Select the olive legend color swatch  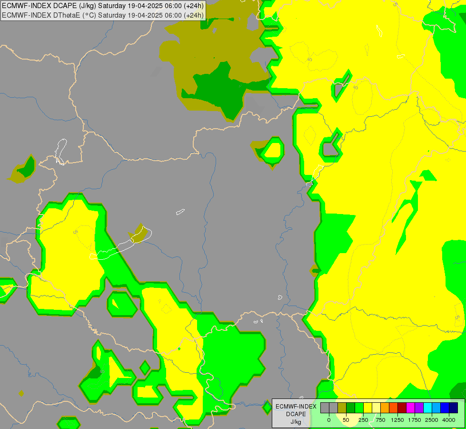click(342, 408)
